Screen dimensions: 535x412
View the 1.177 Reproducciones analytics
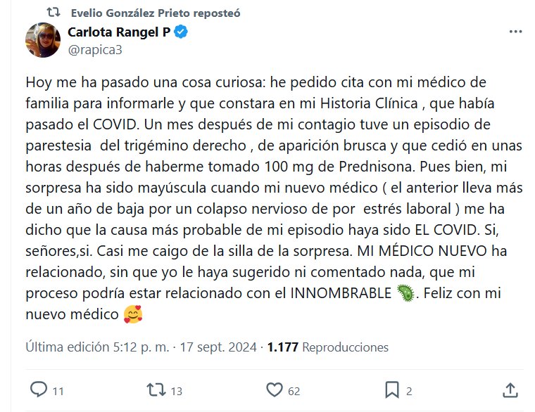click(327, 347)
